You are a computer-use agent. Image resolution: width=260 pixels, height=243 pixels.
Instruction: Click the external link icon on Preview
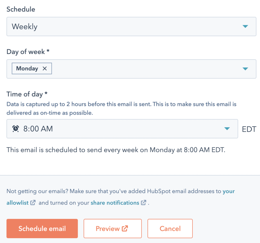[x=125, y=228]
